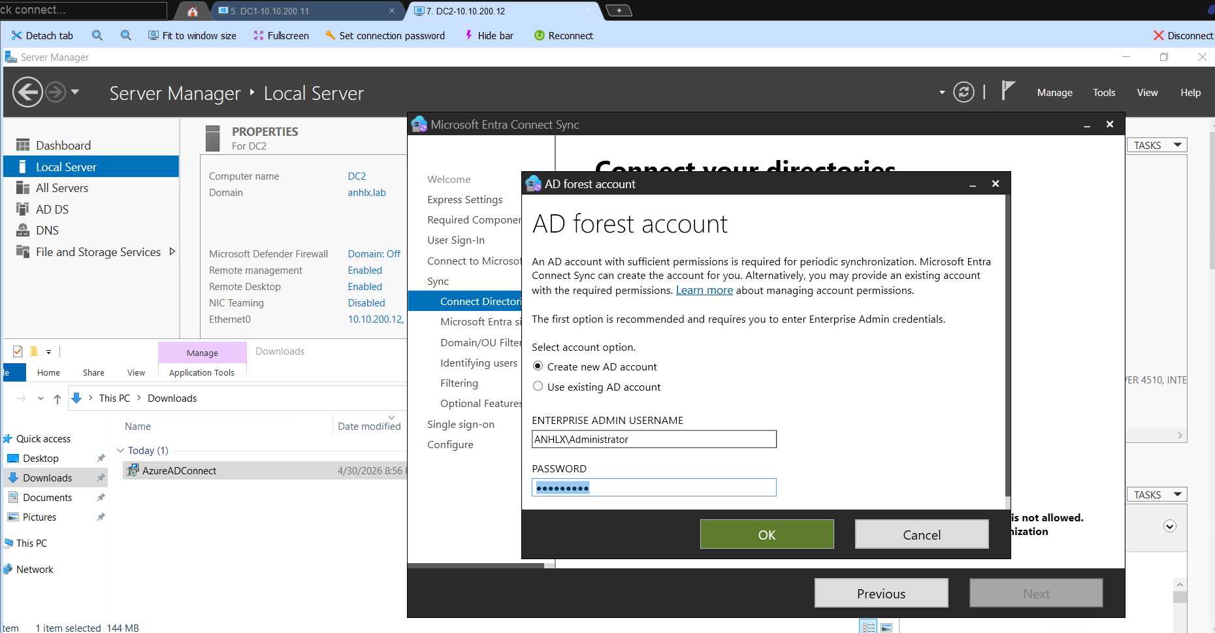The image size is (1215, 633).
Task: Go back in Server Manager navigation
Action: pos(27,92)
